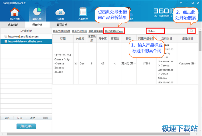This screenshot has height=136, width=202.
Task: Switch to the 标准诊断 tab
Action: click(x=13, y=25)
